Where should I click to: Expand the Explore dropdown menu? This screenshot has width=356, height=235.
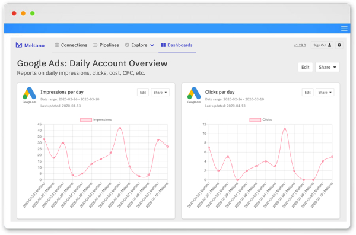[x=139, y=45]
